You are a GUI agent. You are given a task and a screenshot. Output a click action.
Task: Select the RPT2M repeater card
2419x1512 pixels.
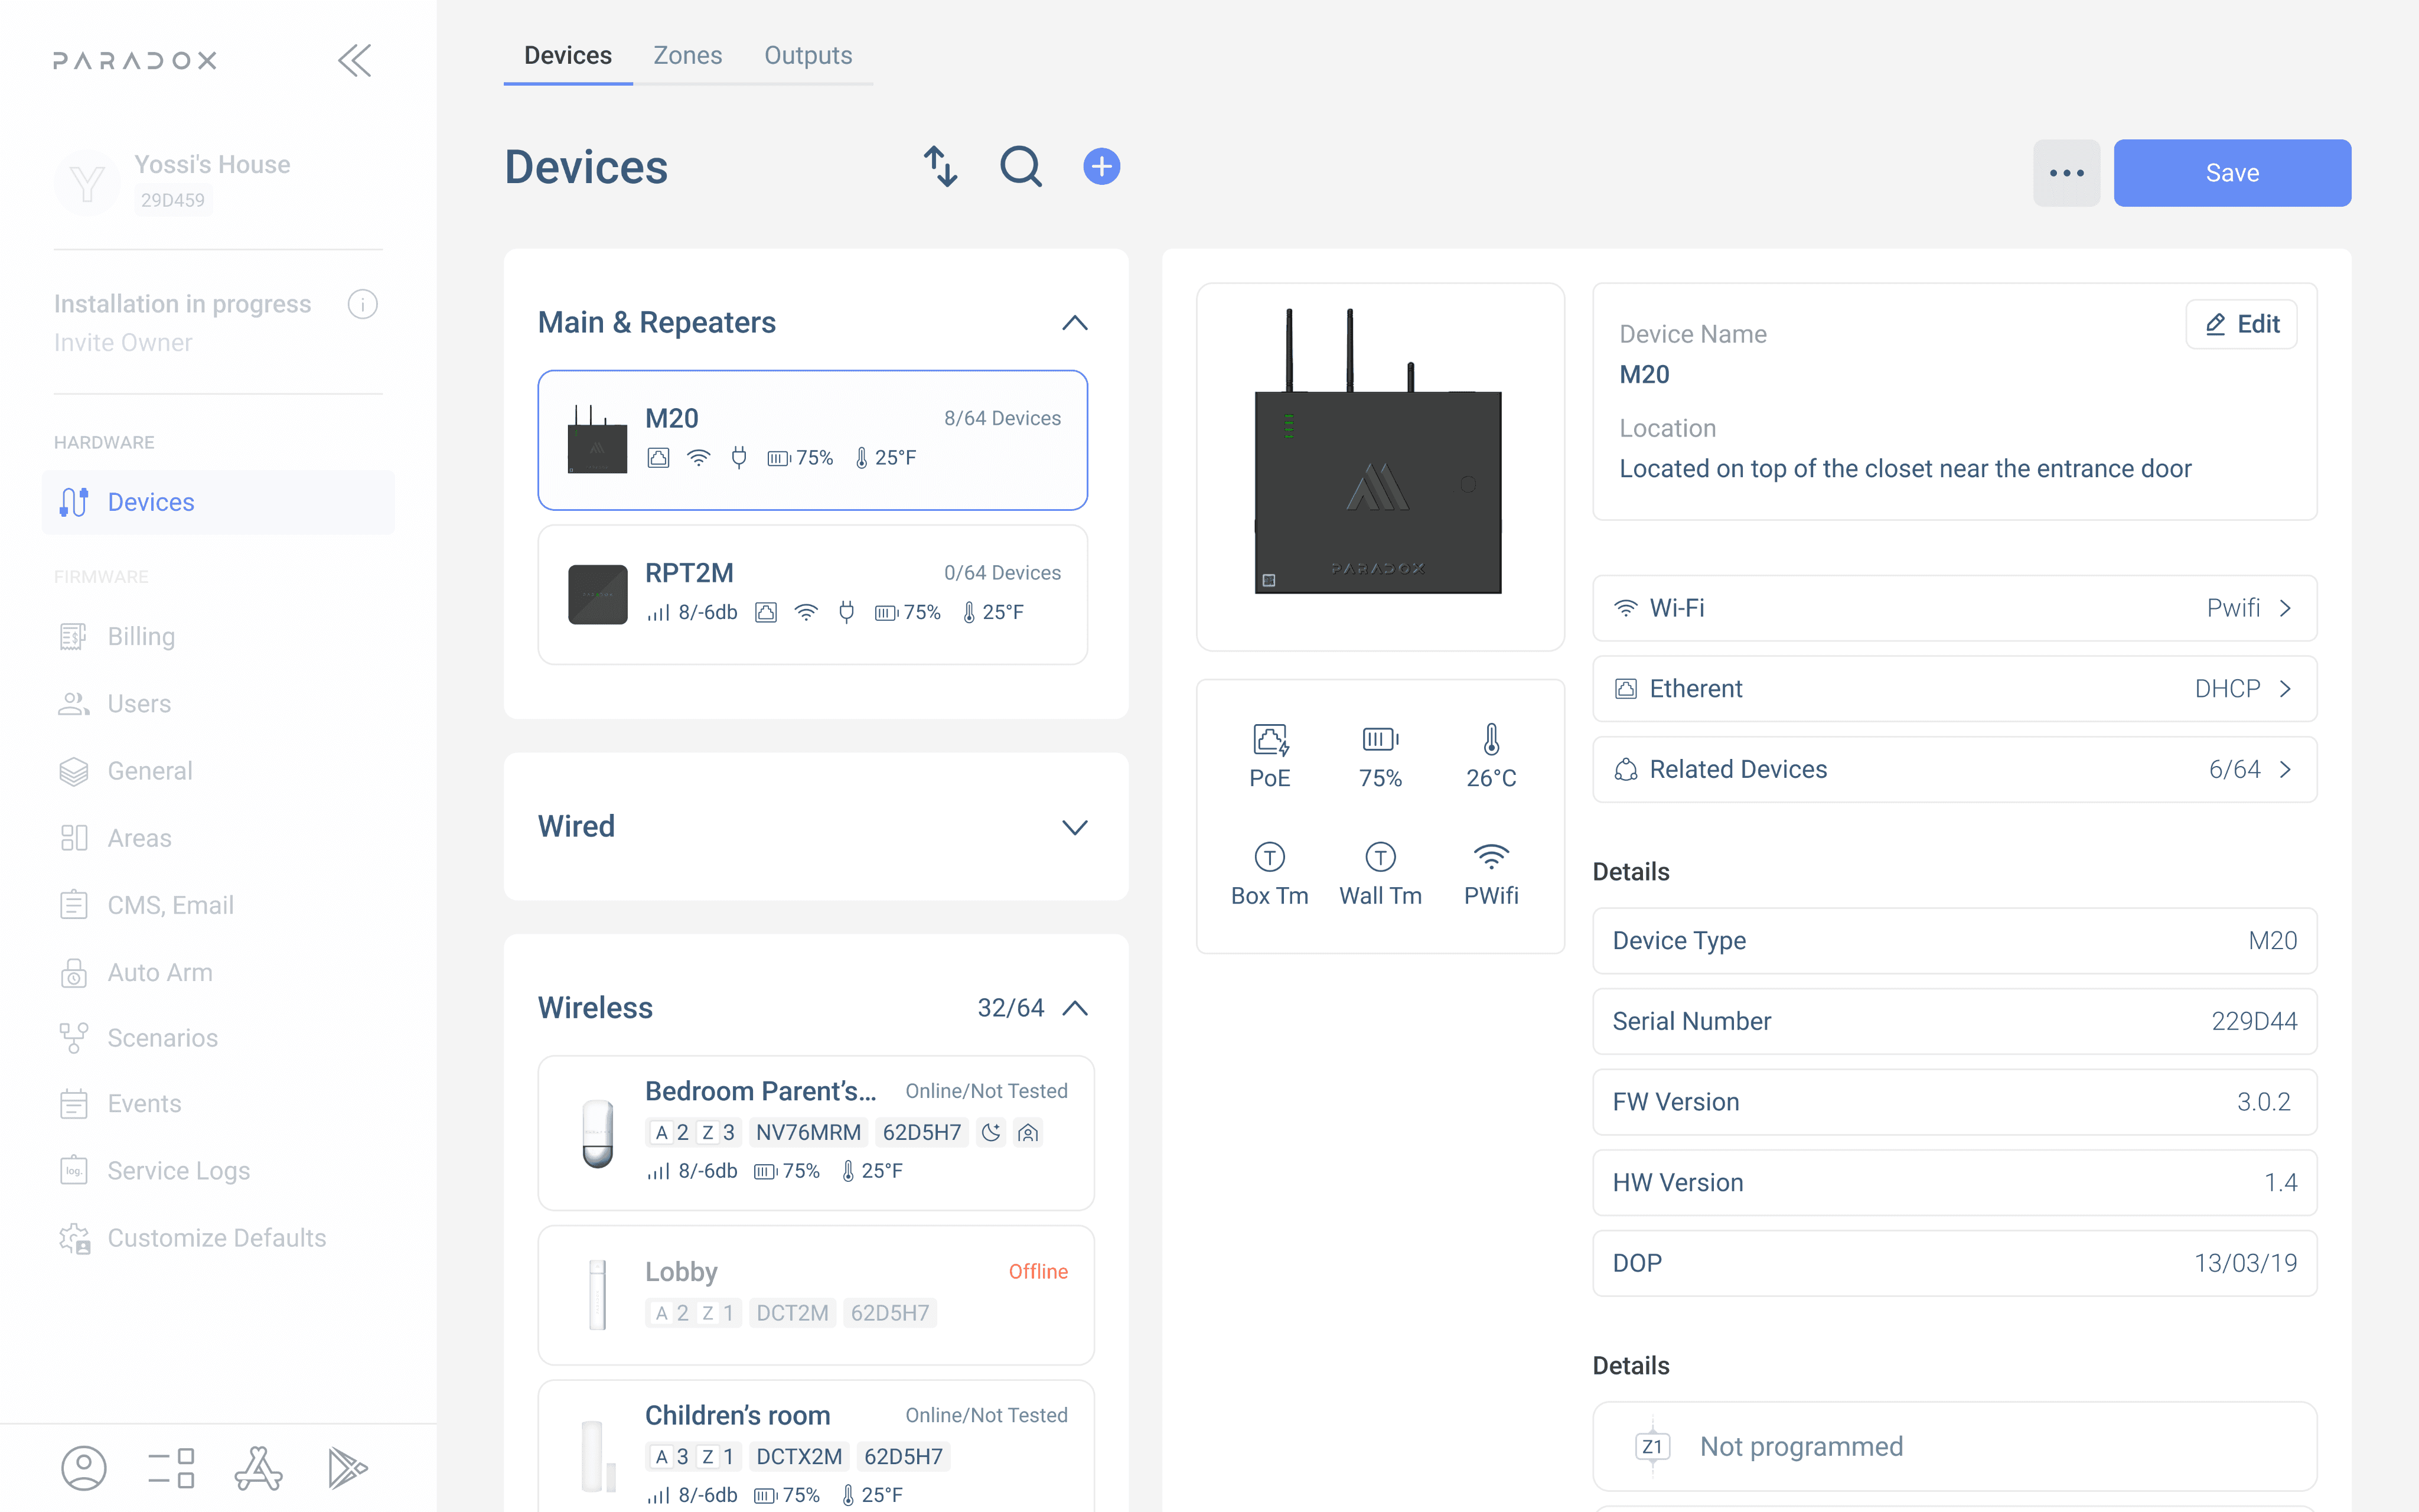coord(811,594)
